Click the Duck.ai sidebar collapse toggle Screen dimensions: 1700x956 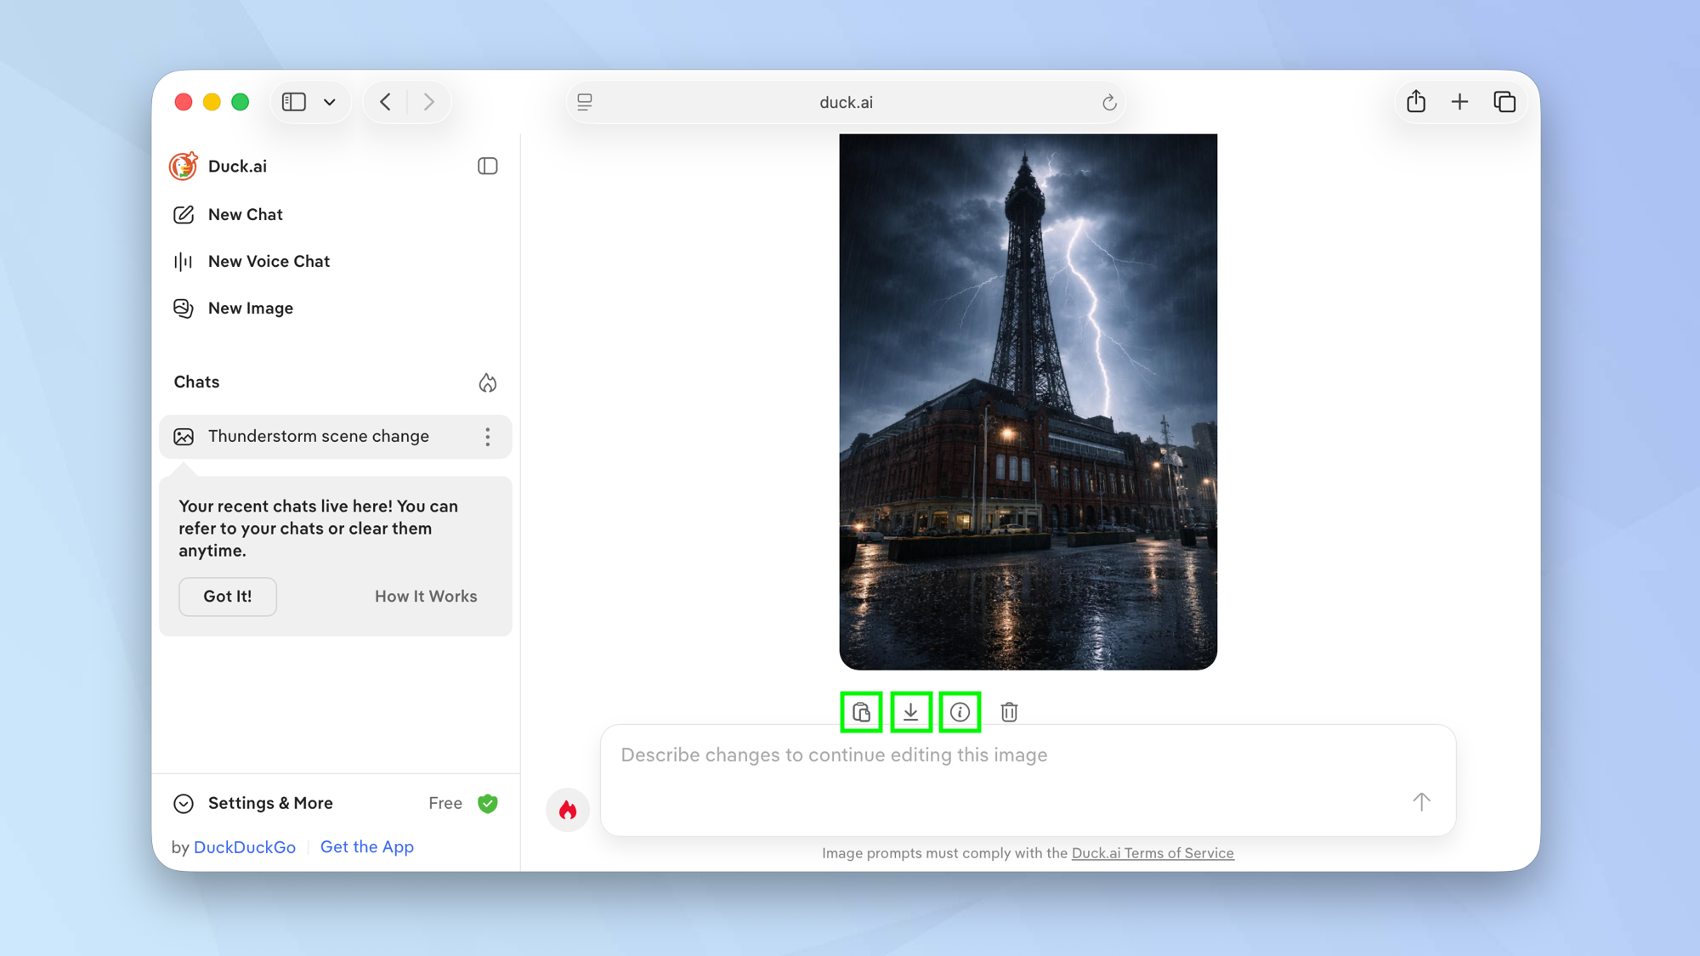coord(487,166)
